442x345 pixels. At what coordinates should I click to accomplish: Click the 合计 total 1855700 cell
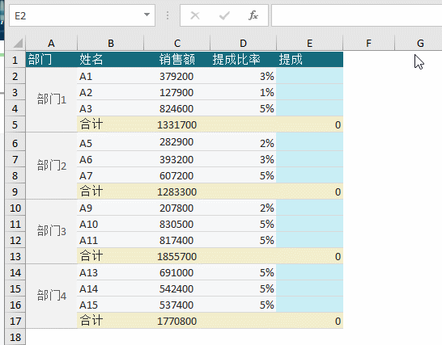(176, 256)
